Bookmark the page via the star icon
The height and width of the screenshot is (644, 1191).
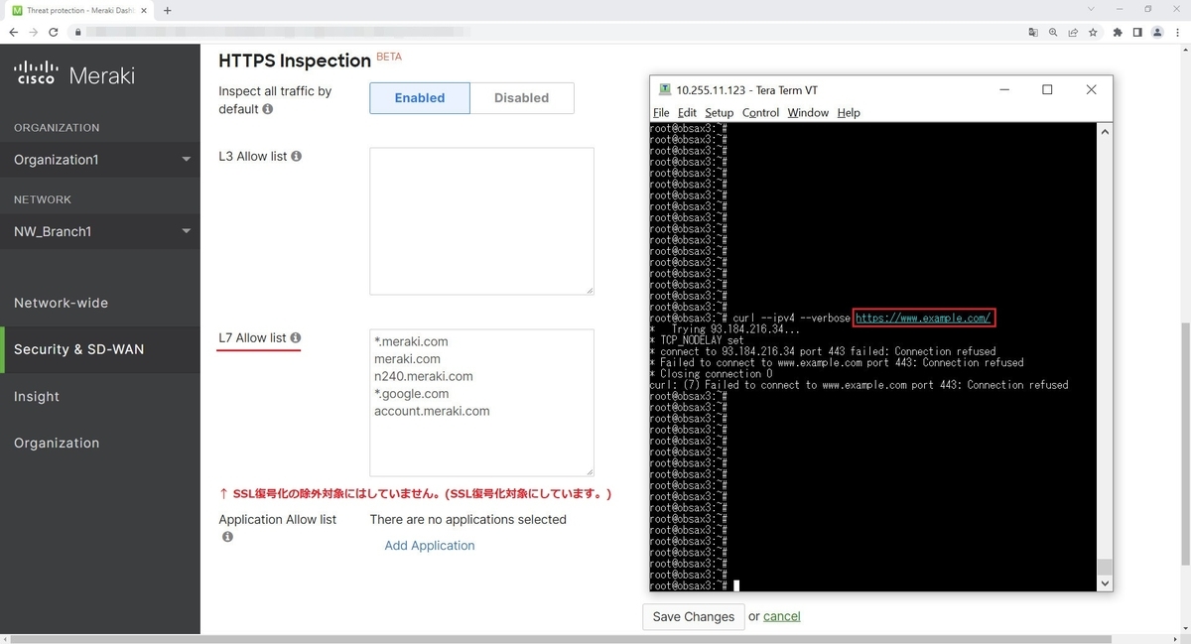[1093, 32]
